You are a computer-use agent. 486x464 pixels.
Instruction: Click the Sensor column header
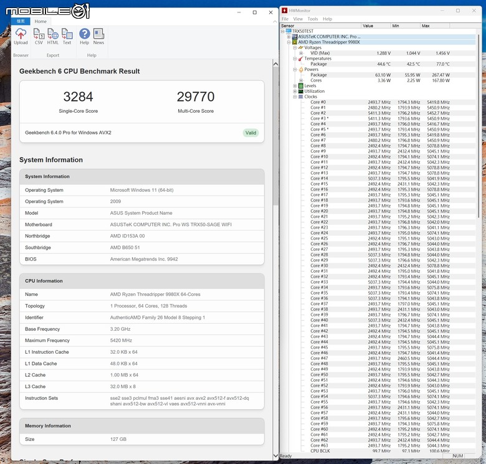tap(320, 26)
